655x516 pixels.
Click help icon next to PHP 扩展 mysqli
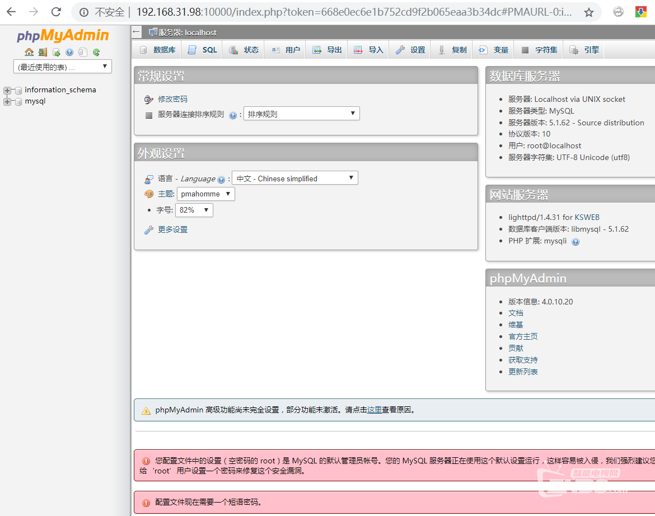tap(576, 241)
